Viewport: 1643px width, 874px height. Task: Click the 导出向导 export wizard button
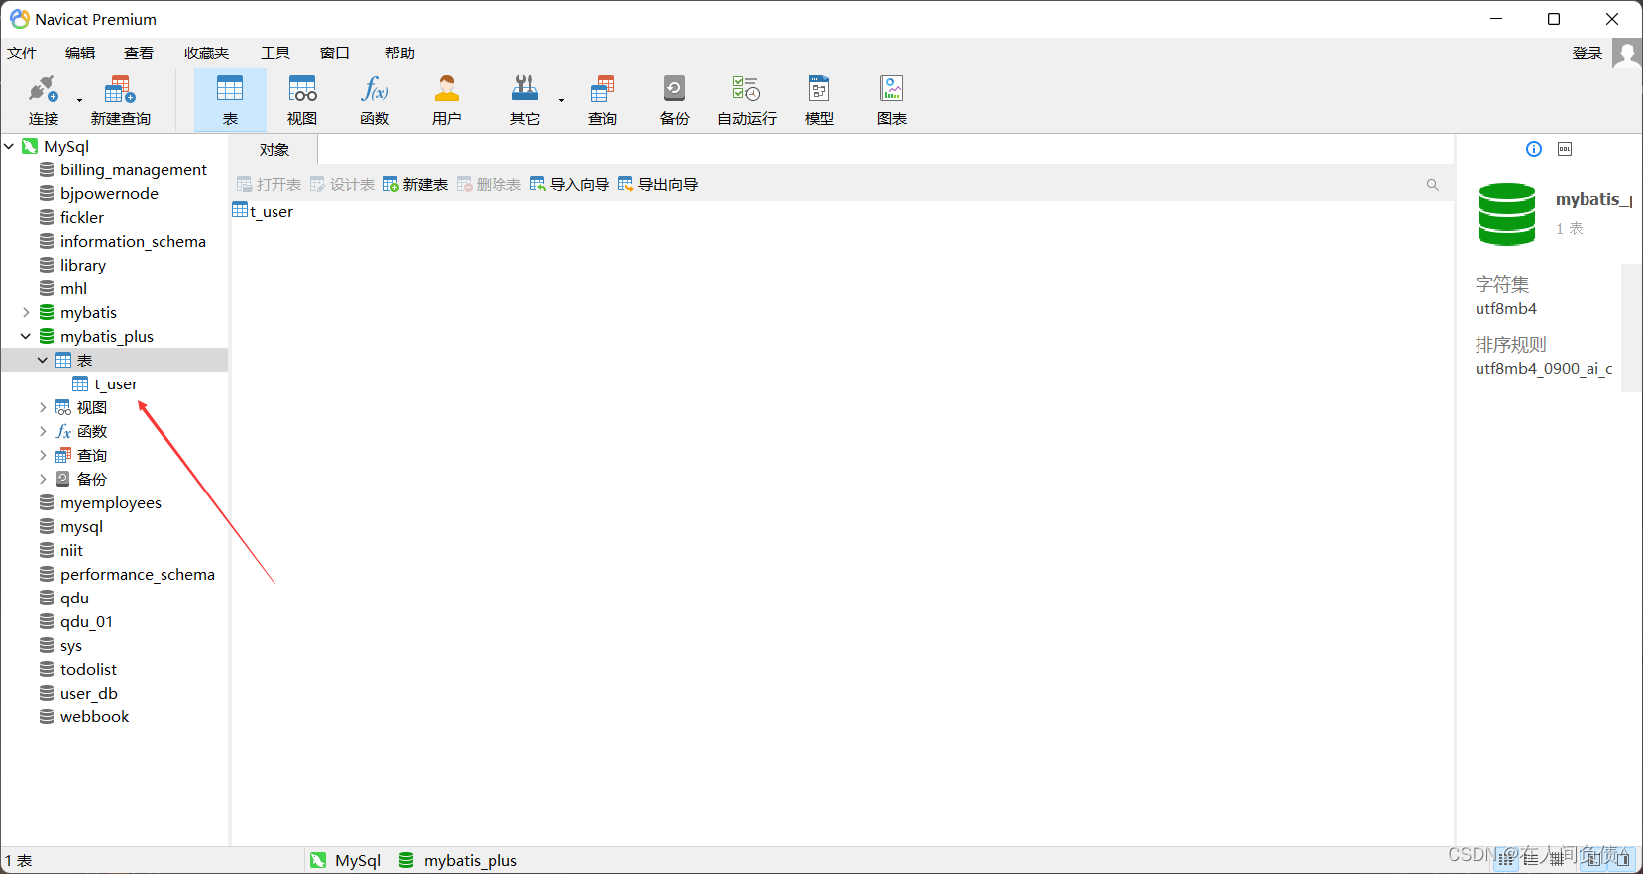(658, 185)
